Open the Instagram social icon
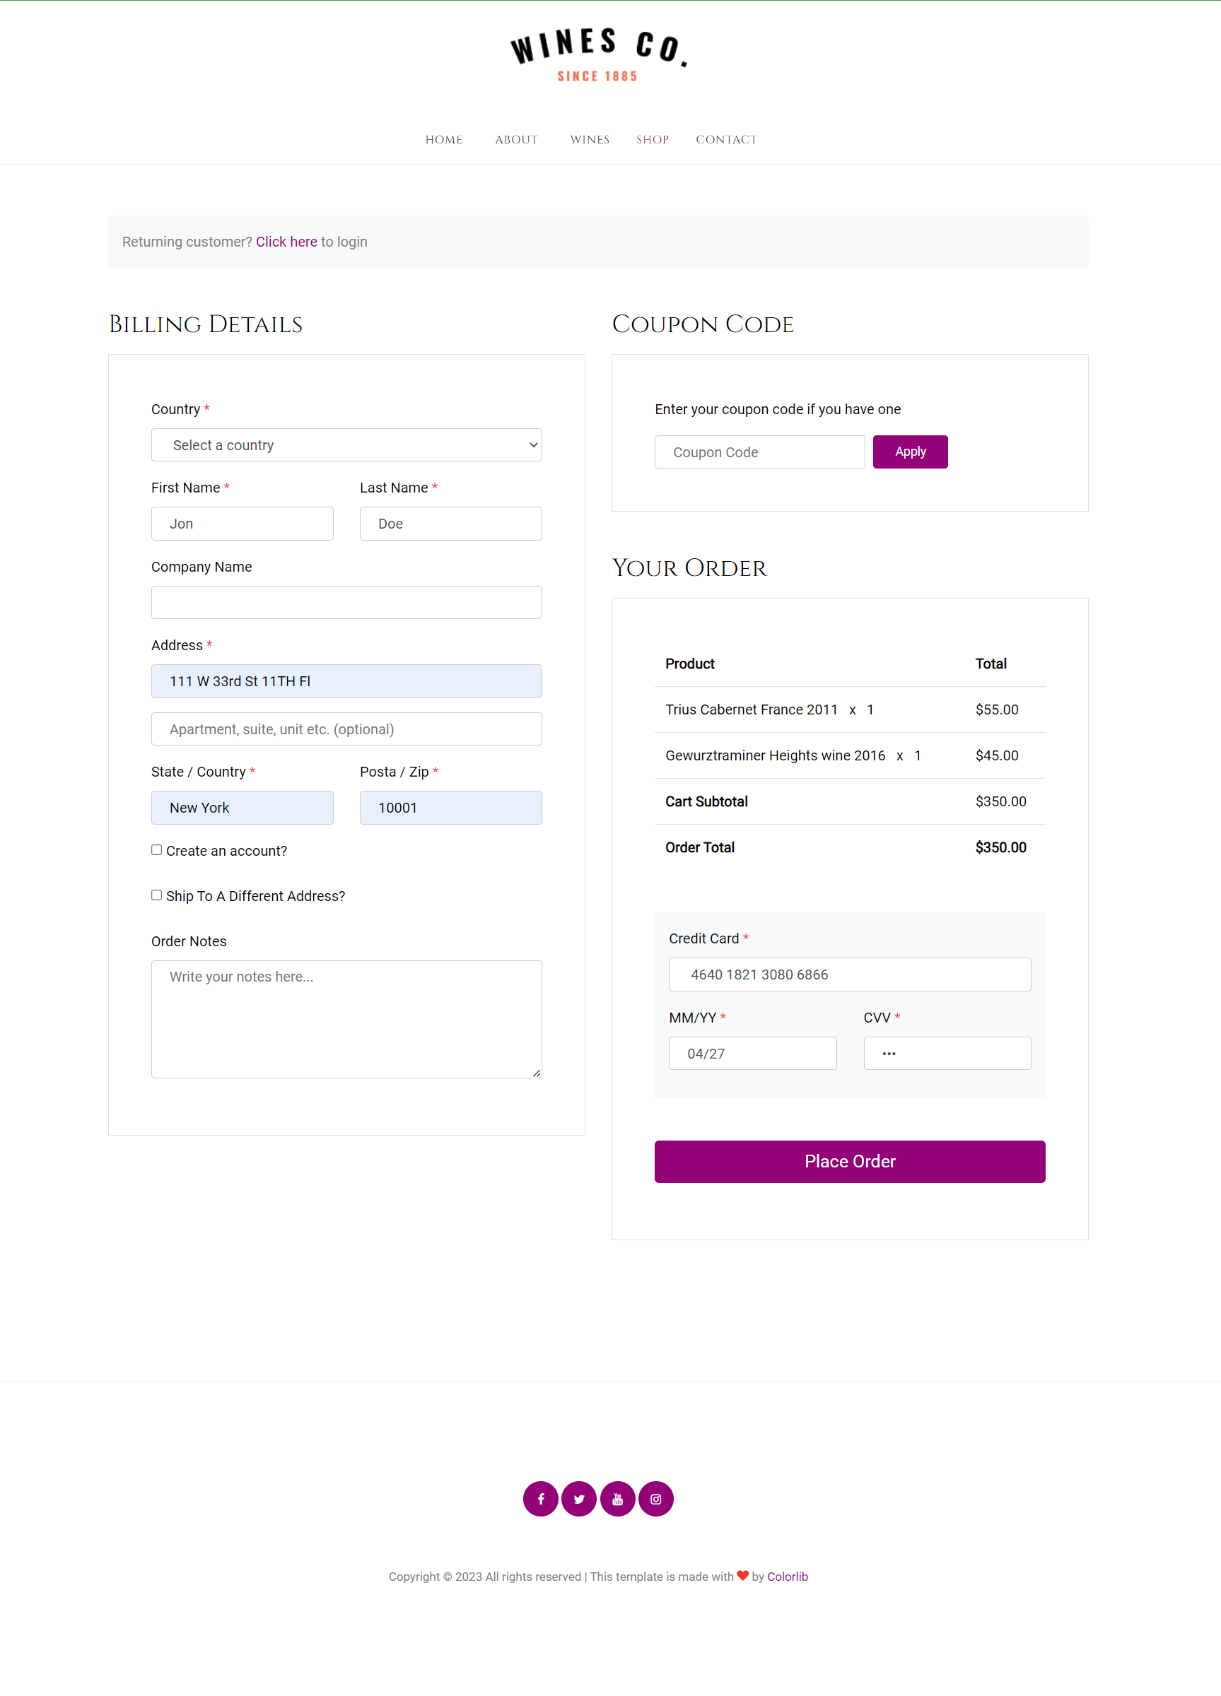This screenshot has height=1696, width=1221. (656, 1499)
